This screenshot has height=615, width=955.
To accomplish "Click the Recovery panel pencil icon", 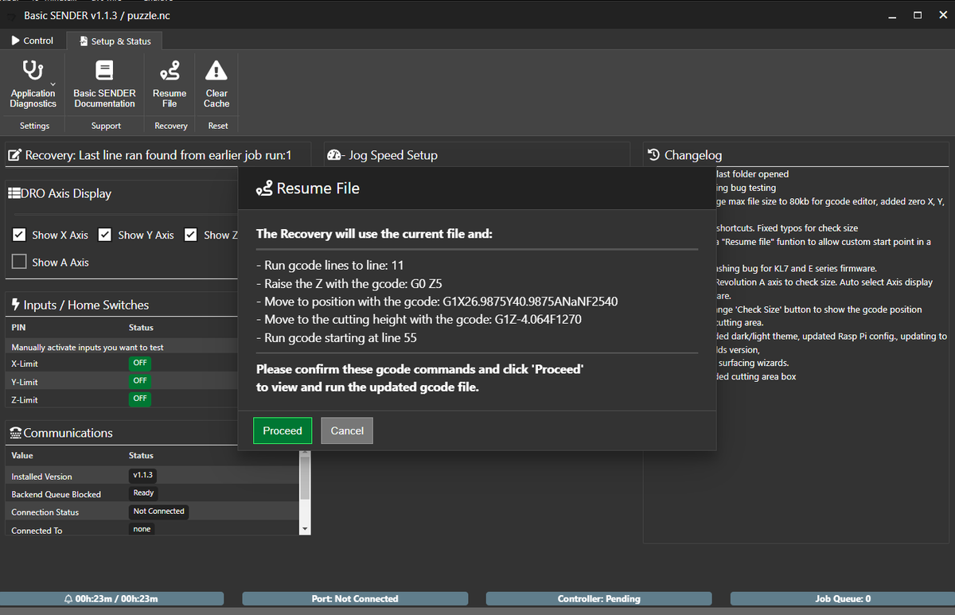I will point(14,154).
